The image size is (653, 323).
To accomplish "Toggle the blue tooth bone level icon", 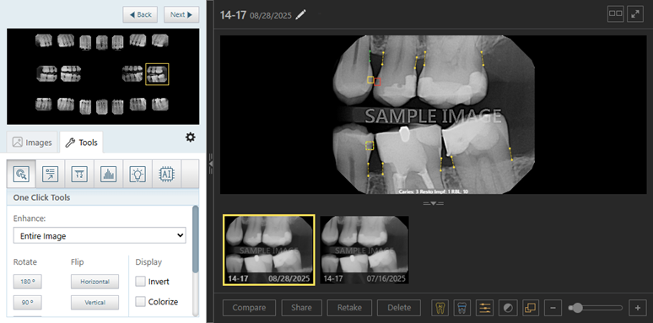I will [462, 308].
